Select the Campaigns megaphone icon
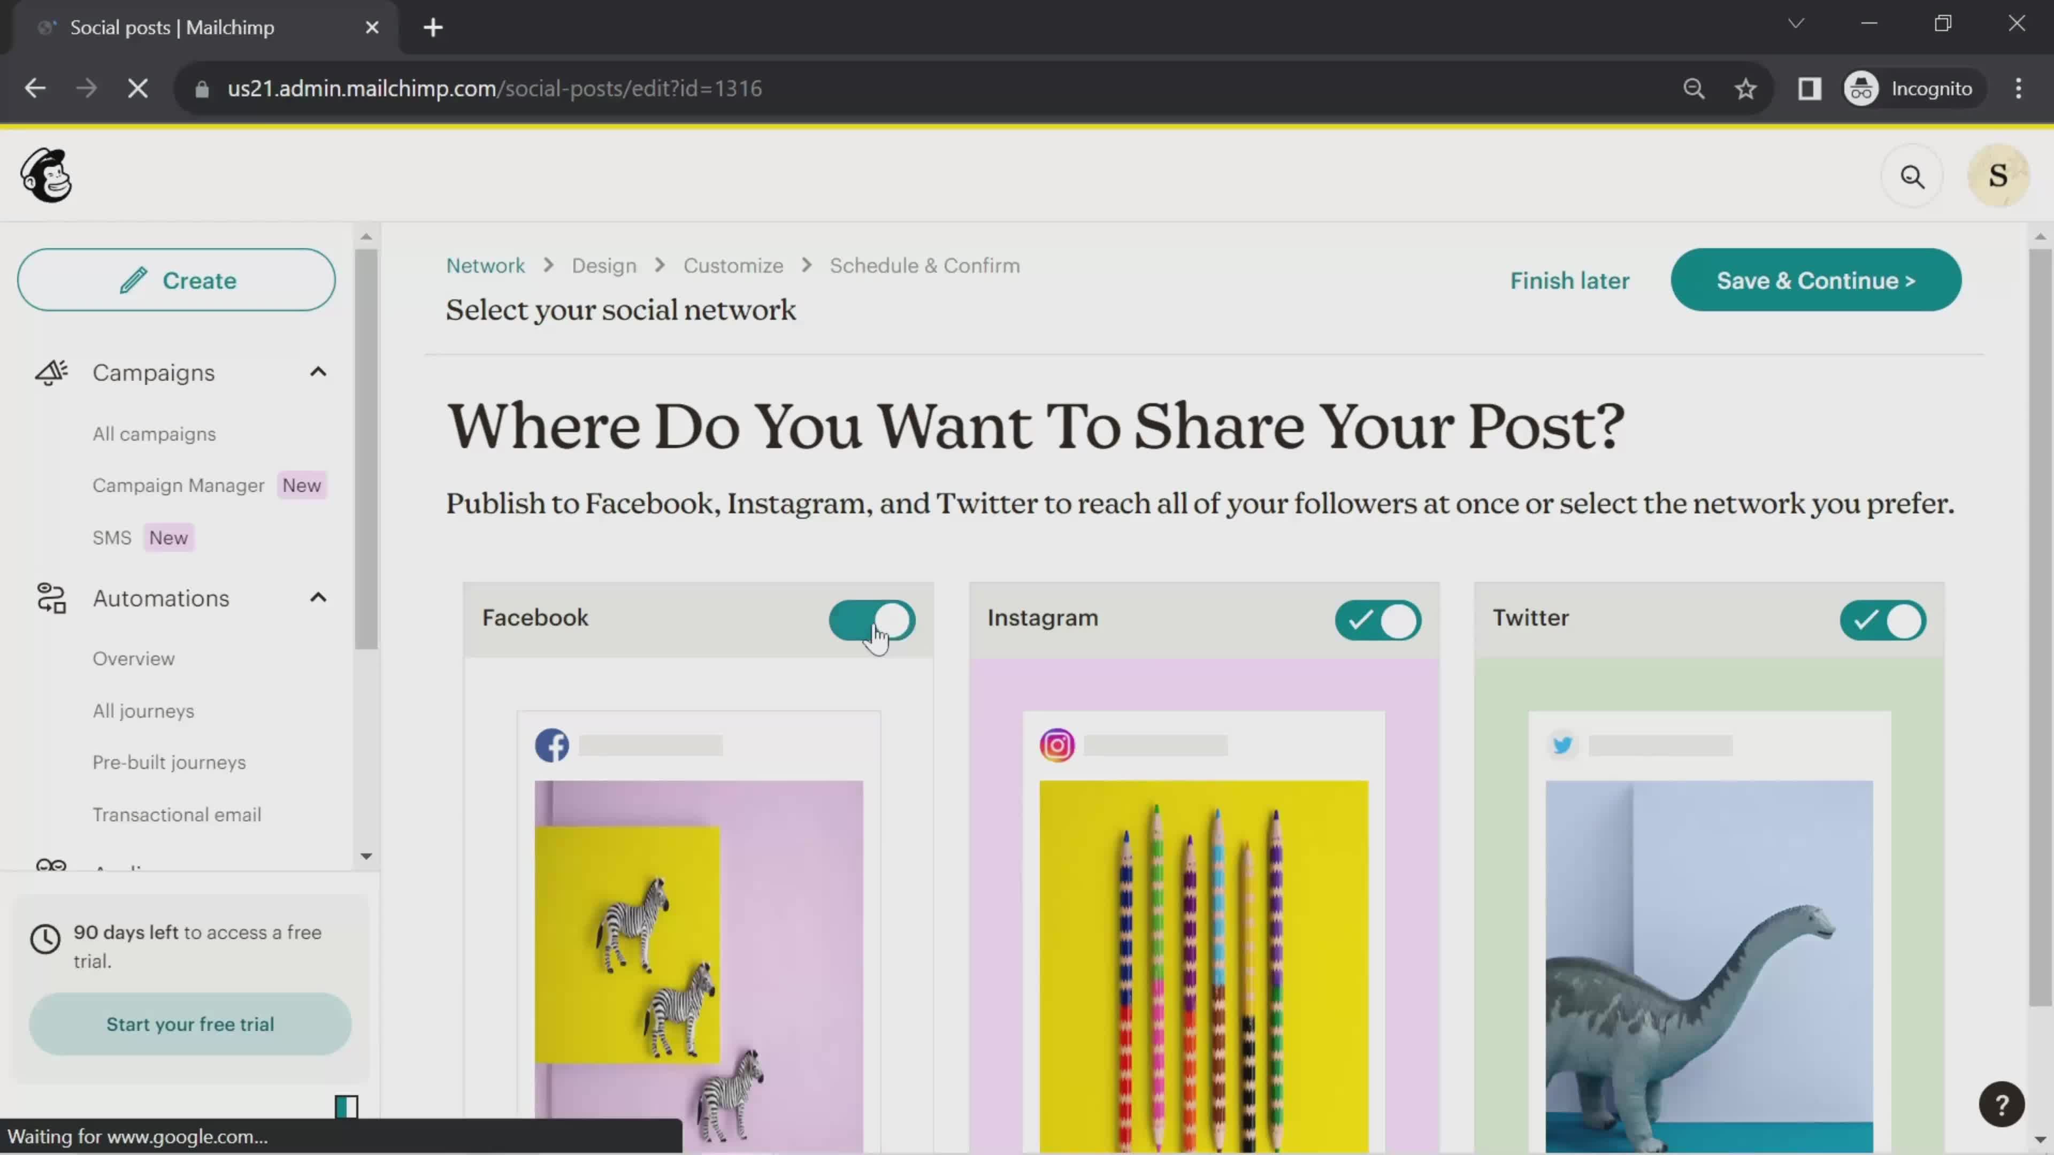This screenshot has width=2054, height=1155. (51, 372)
